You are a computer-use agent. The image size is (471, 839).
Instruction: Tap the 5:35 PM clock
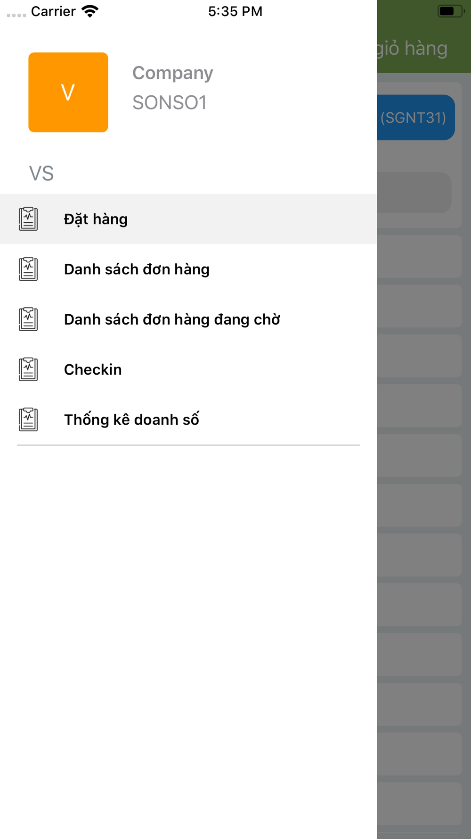[235, 11]
